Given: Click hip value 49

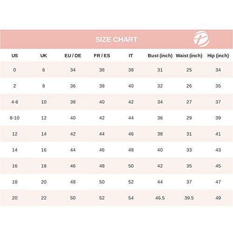Looking at the screenshot, I should 218,198.
